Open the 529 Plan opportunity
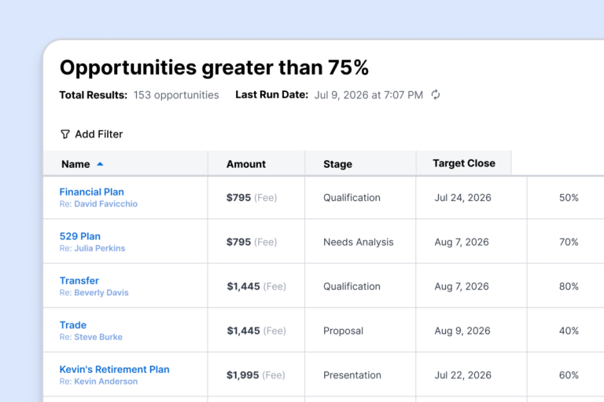This screenshot has width=604, height=402. pos(79,236)
